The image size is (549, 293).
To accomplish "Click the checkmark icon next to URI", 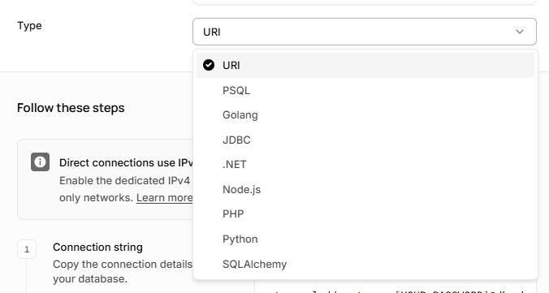I will (209, 65).
